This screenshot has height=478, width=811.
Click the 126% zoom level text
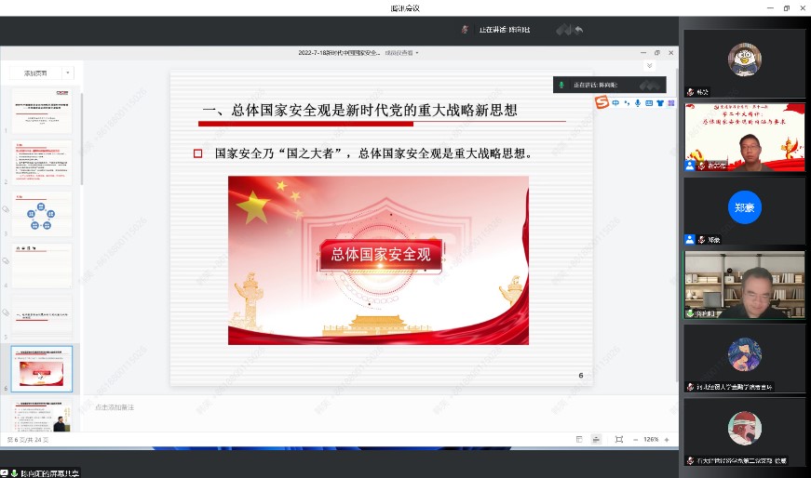(x=651, y=439)
